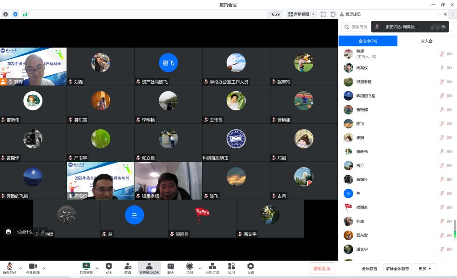Select the 会议中(24) tab
This screenshot has height=278, width=457.
coord(368,41)
